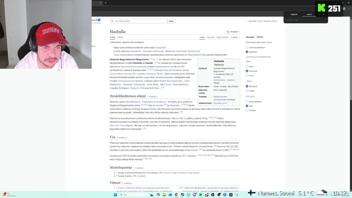352x198 pixels.
Task: Click the Hae Wikipediasta search field
Action: [139, 21]
